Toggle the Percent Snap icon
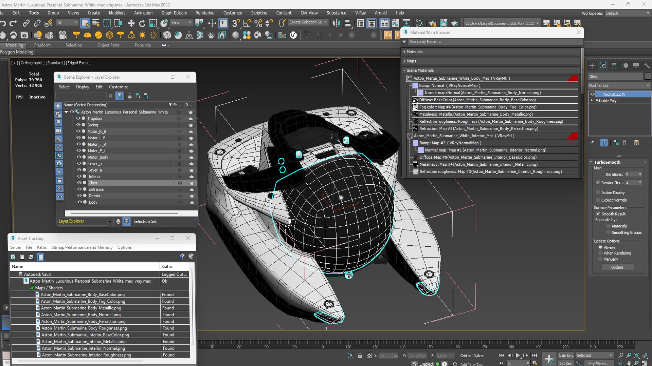The width and height of the screenshot is (652, 366). tap(258, 23)
